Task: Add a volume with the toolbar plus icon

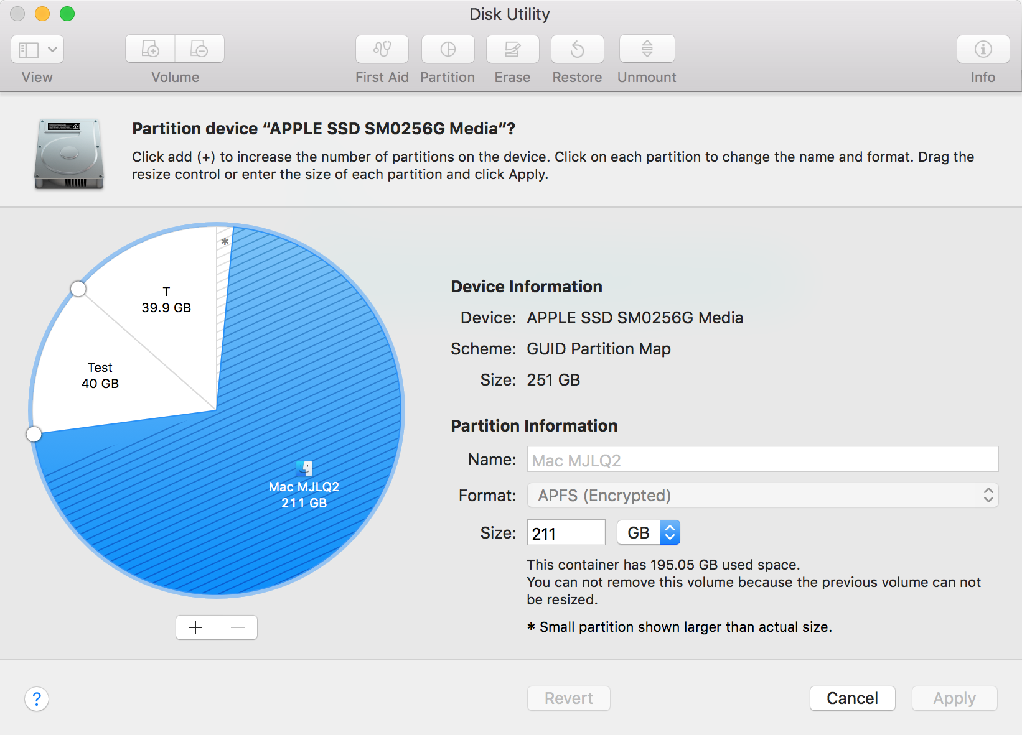Action: click(x=150, y=49)
